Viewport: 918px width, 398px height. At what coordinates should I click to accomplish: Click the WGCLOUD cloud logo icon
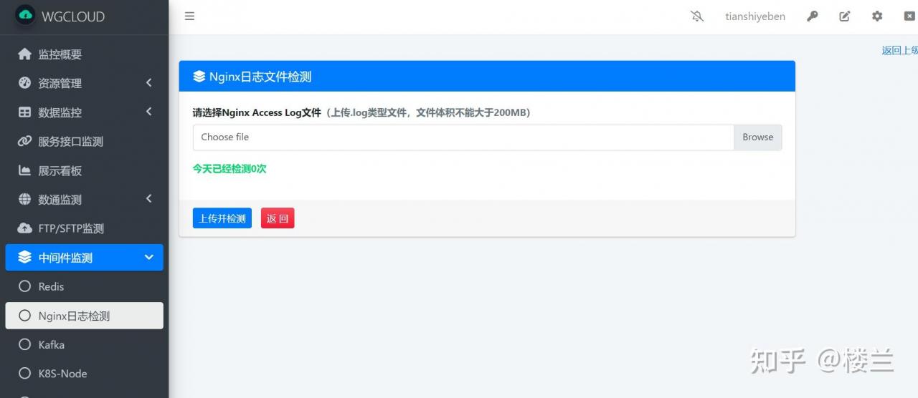coord(25,15)
